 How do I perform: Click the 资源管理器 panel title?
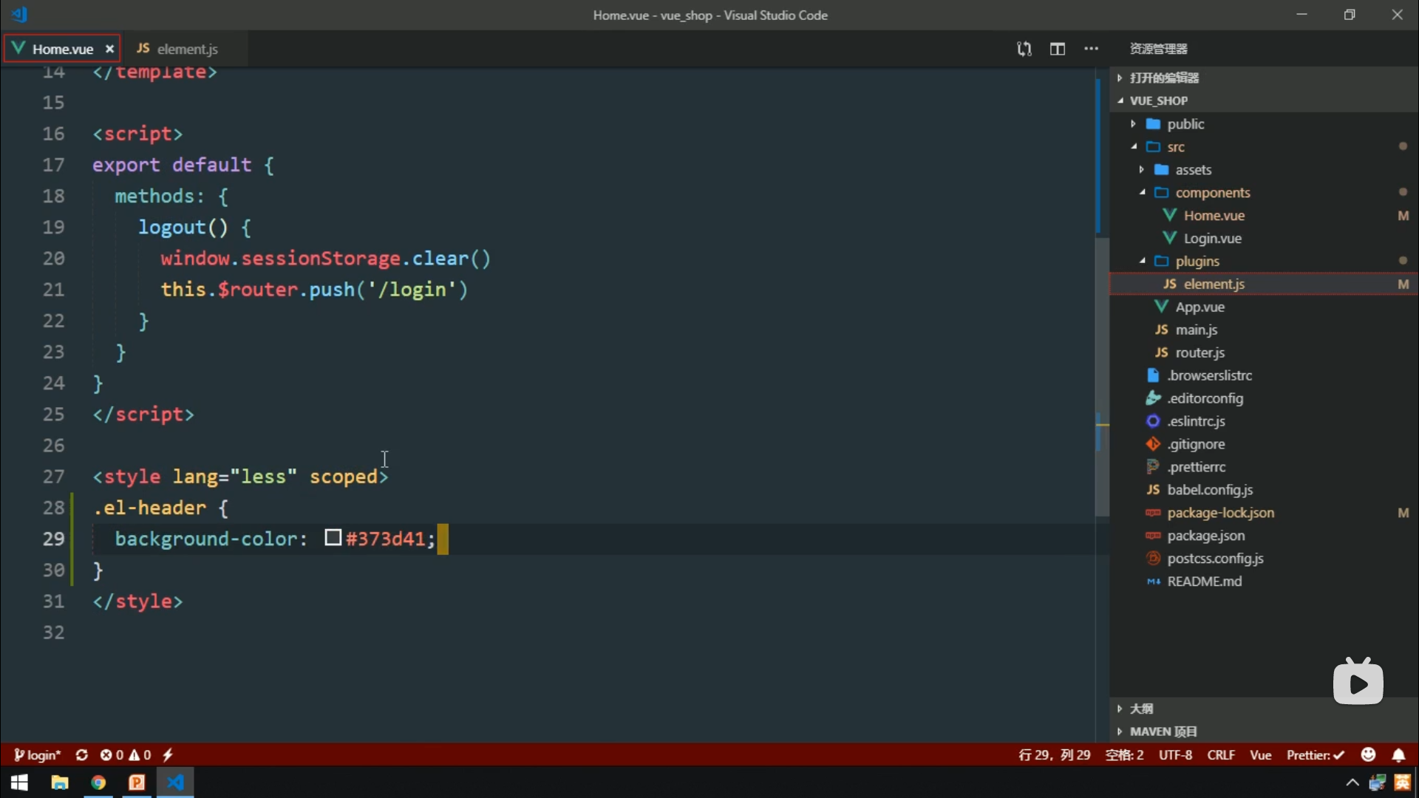point(1158,49)
